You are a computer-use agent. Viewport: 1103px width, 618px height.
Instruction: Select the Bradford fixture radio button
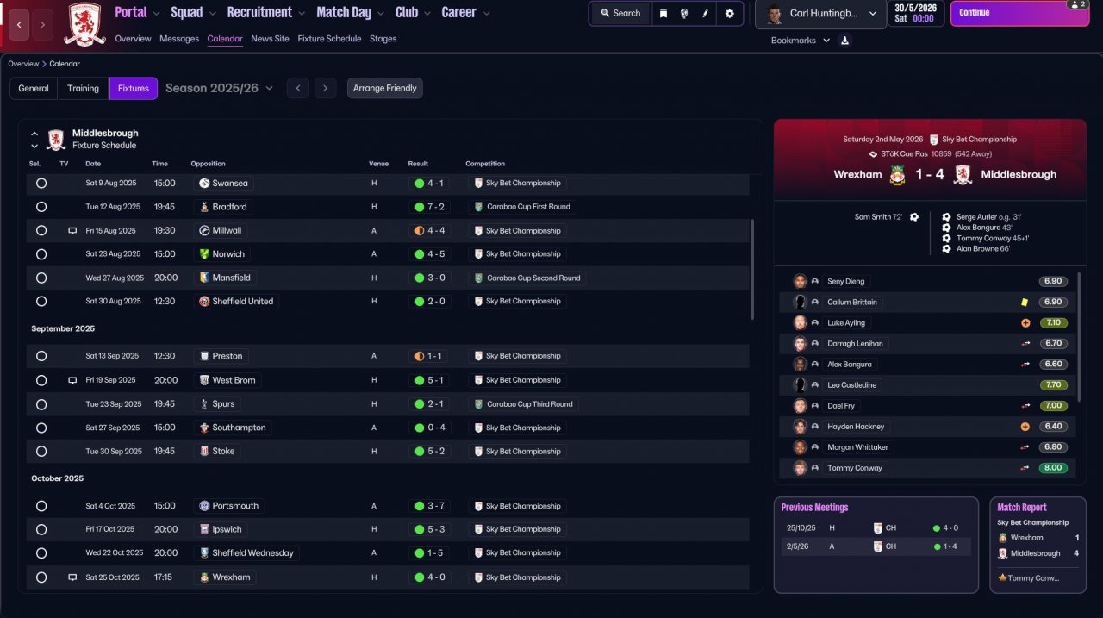point(41,207)
